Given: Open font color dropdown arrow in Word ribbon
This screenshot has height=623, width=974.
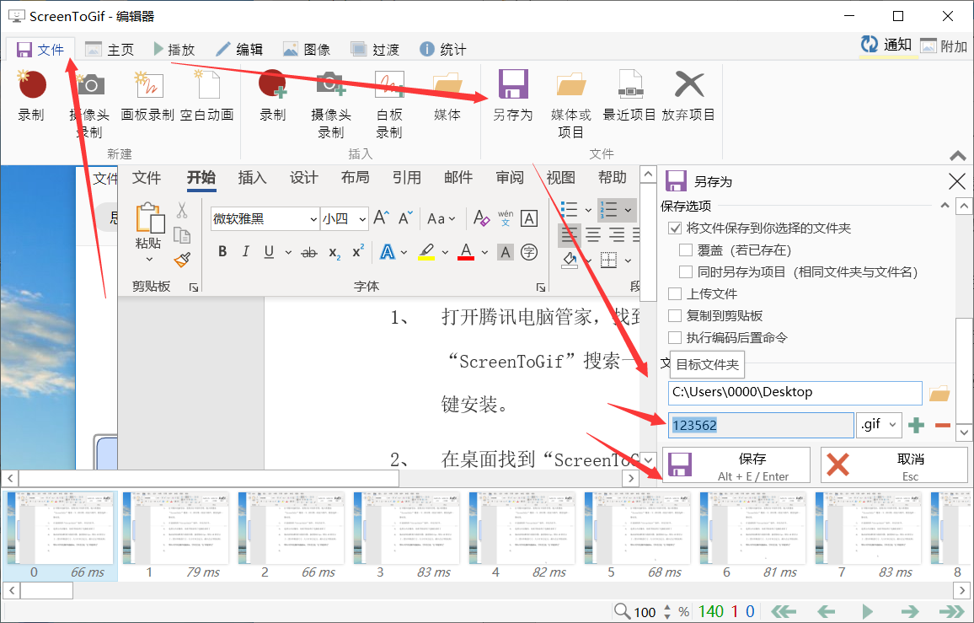Looking at the screenshot, I should point(484,252).
